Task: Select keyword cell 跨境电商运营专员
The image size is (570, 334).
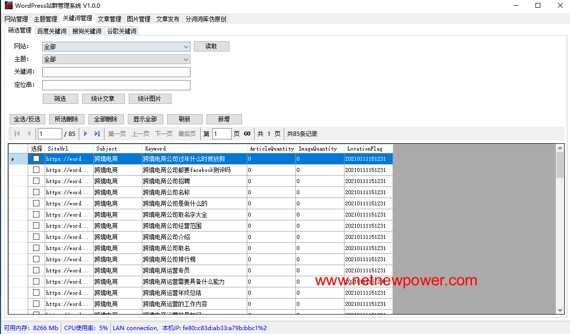Action: coord(194,270)
